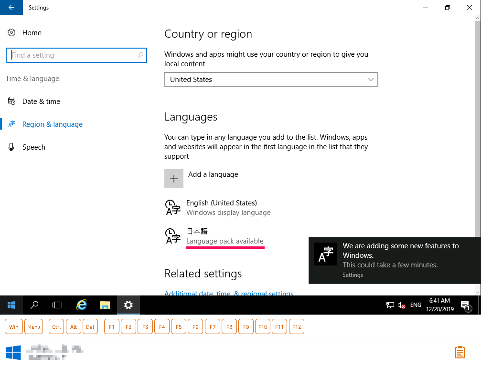Select the 日本語 language entry
The width and height of the screenshot is (481, 366).
pos(215,236)
